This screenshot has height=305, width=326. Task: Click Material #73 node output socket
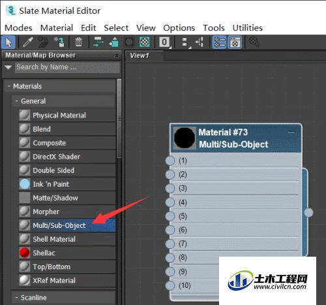point(308,212)
